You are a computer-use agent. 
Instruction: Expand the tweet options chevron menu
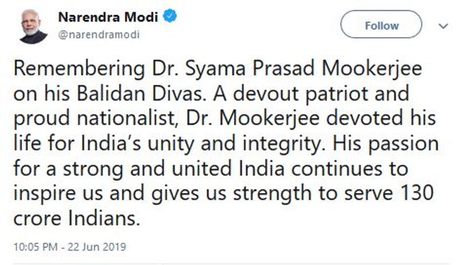point(443,26)
